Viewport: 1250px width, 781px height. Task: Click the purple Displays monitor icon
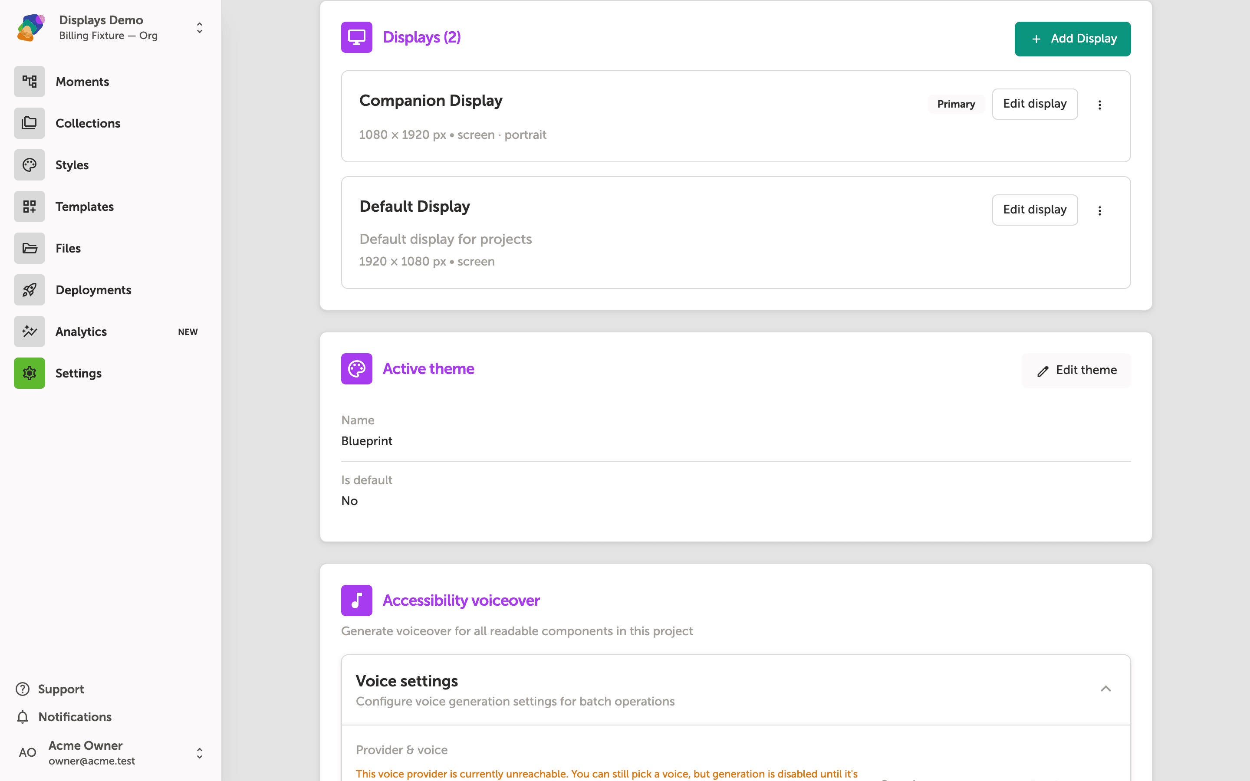356,37
